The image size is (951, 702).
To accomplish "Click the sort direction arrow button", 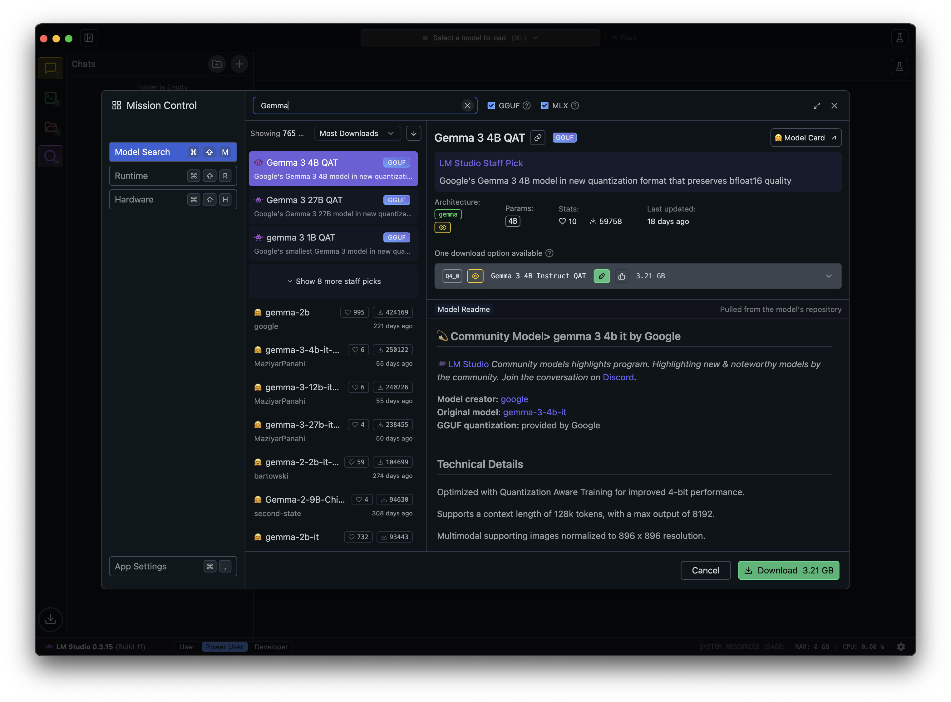I will [x=414, y=134].
